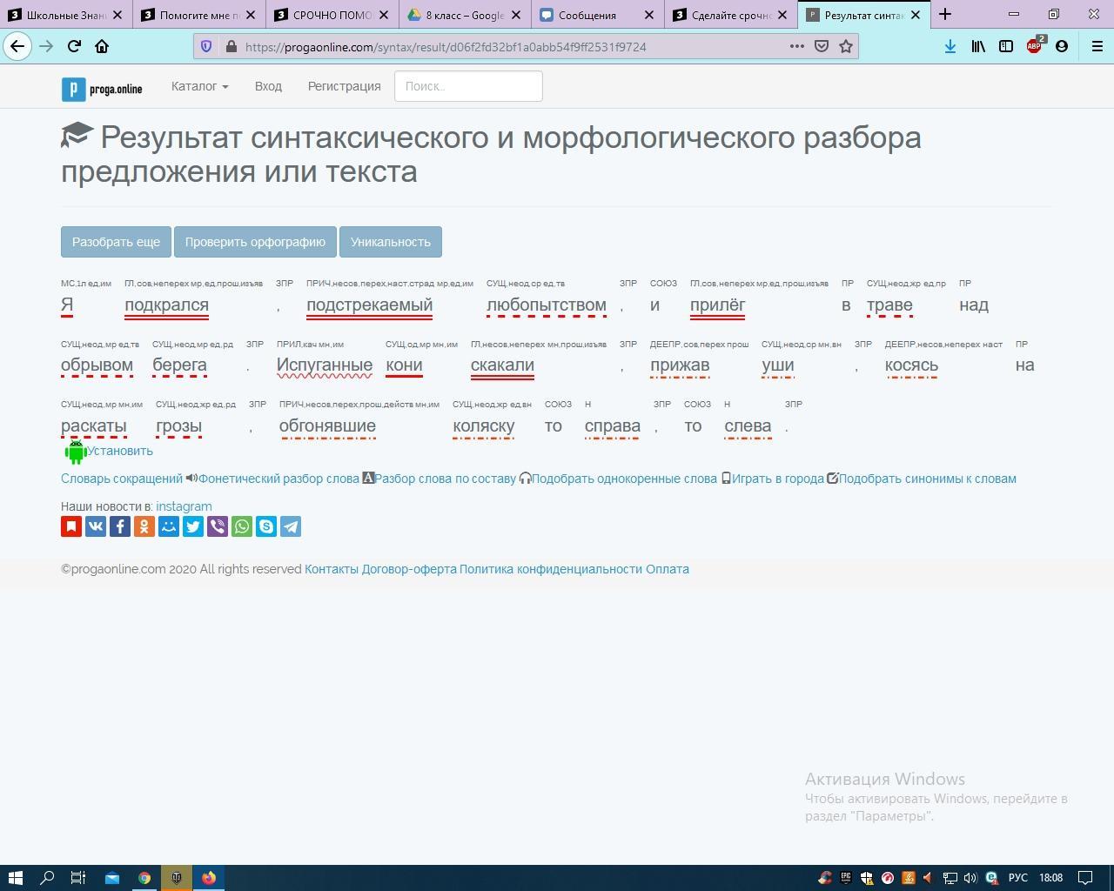Image resolution: width=1114 pixels, height=891 pixels.
Task: Click the word любопытством in the parse
Action: [547, 305]
